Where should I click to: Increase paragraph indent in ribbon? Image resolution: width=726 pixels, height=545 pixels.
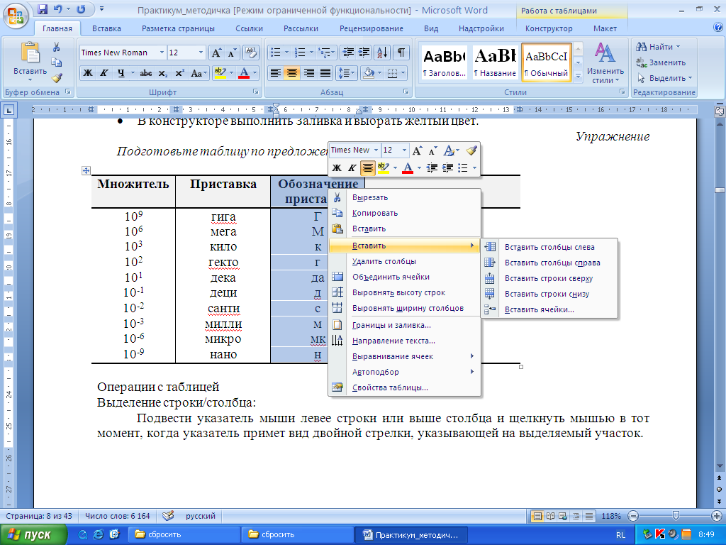pos(364,53)
